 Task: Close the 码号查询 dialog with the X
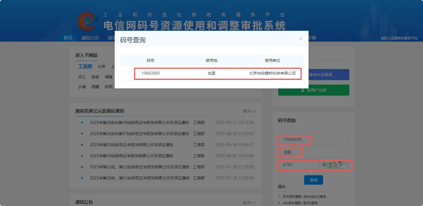pyautogui.click(x=300, y=39)
